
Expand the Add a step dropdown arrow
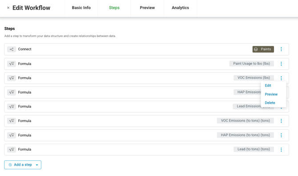click(x=37, y=165)
